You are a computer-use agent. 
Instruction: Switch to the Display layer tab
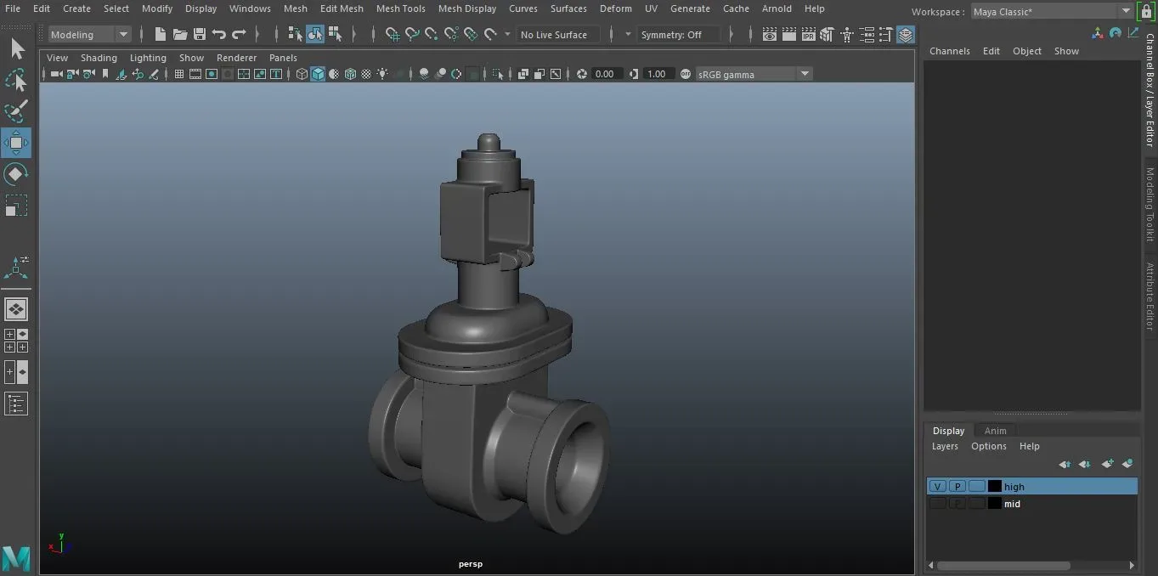tap(948, 431)
